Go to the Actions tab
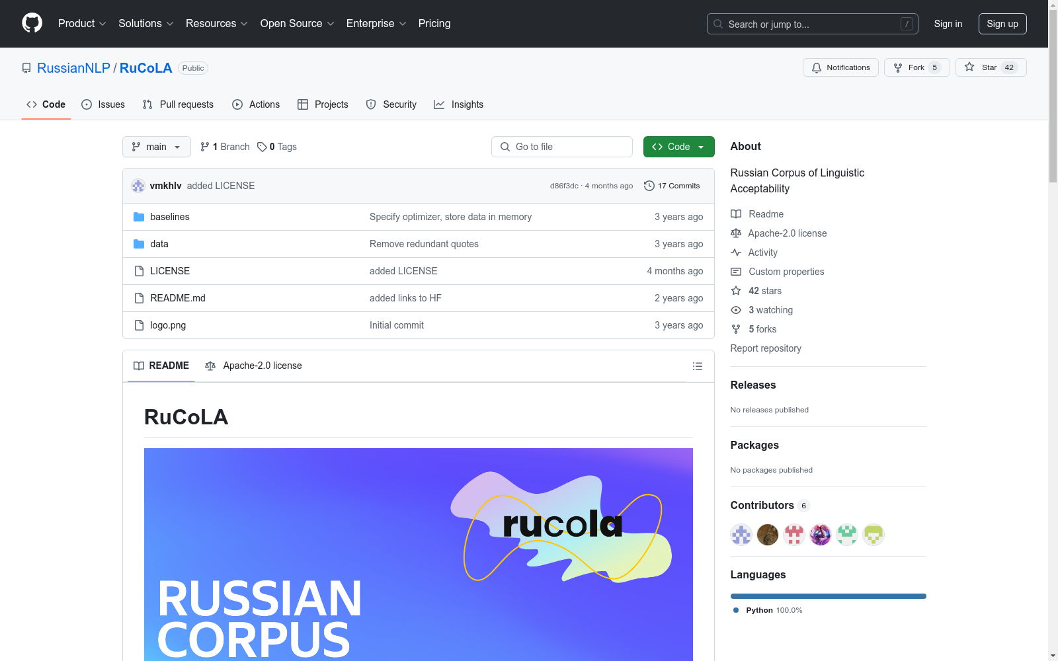Screen dimensions: 1058x661 pos(256,104)
